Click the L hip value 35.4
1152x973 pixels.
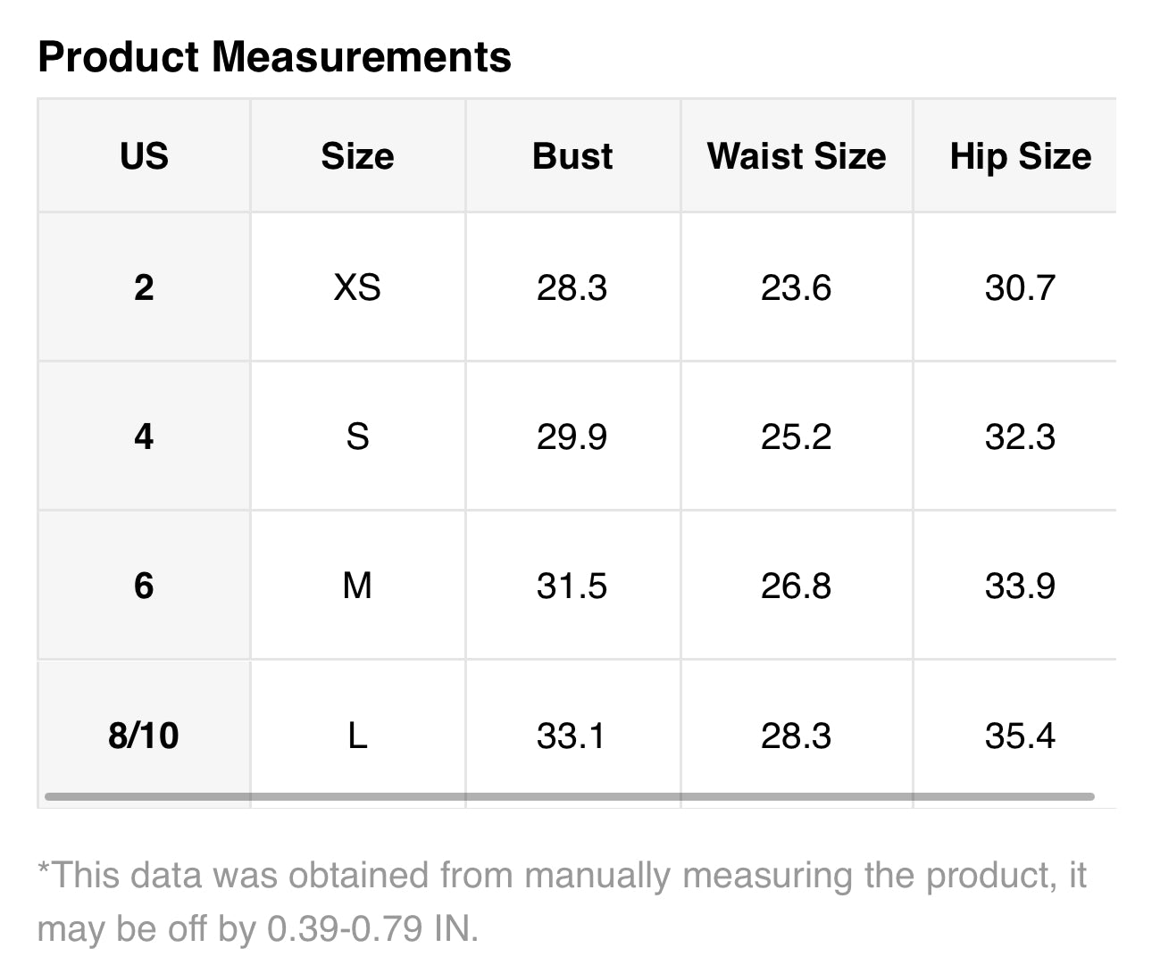(1020, 736)
